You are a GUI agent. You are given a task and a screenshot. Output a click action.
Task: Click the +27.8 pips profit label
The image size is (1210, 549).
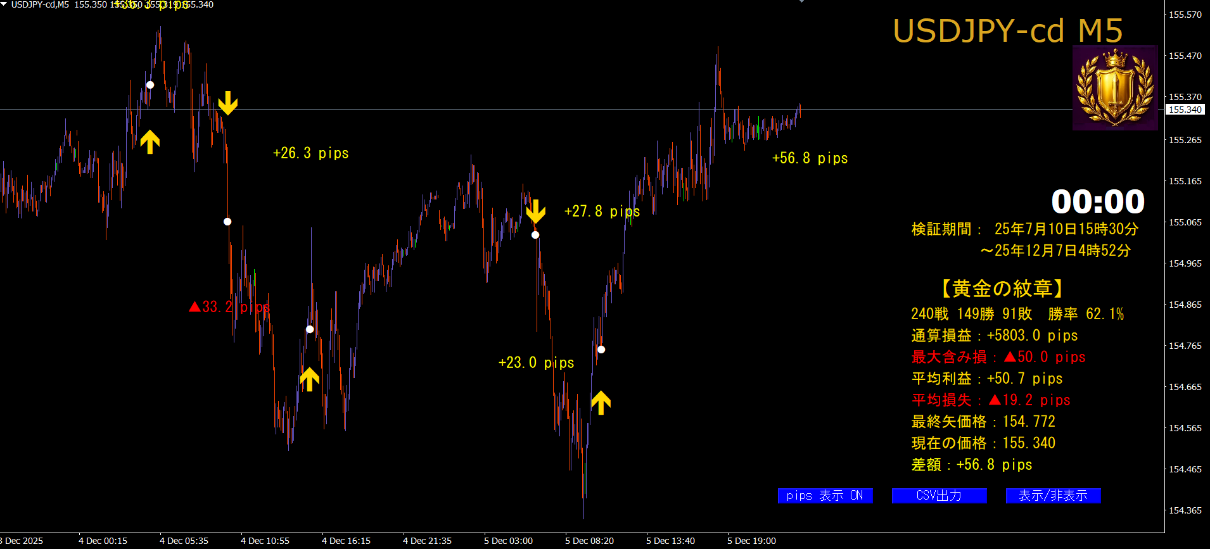coord(602,211)
